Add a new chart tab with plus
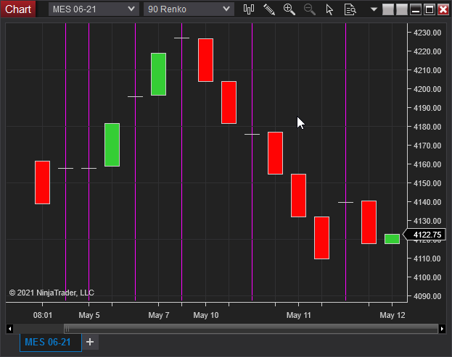Image resolution: width=452 pixels, height=357 pixels. click(90, 342)
